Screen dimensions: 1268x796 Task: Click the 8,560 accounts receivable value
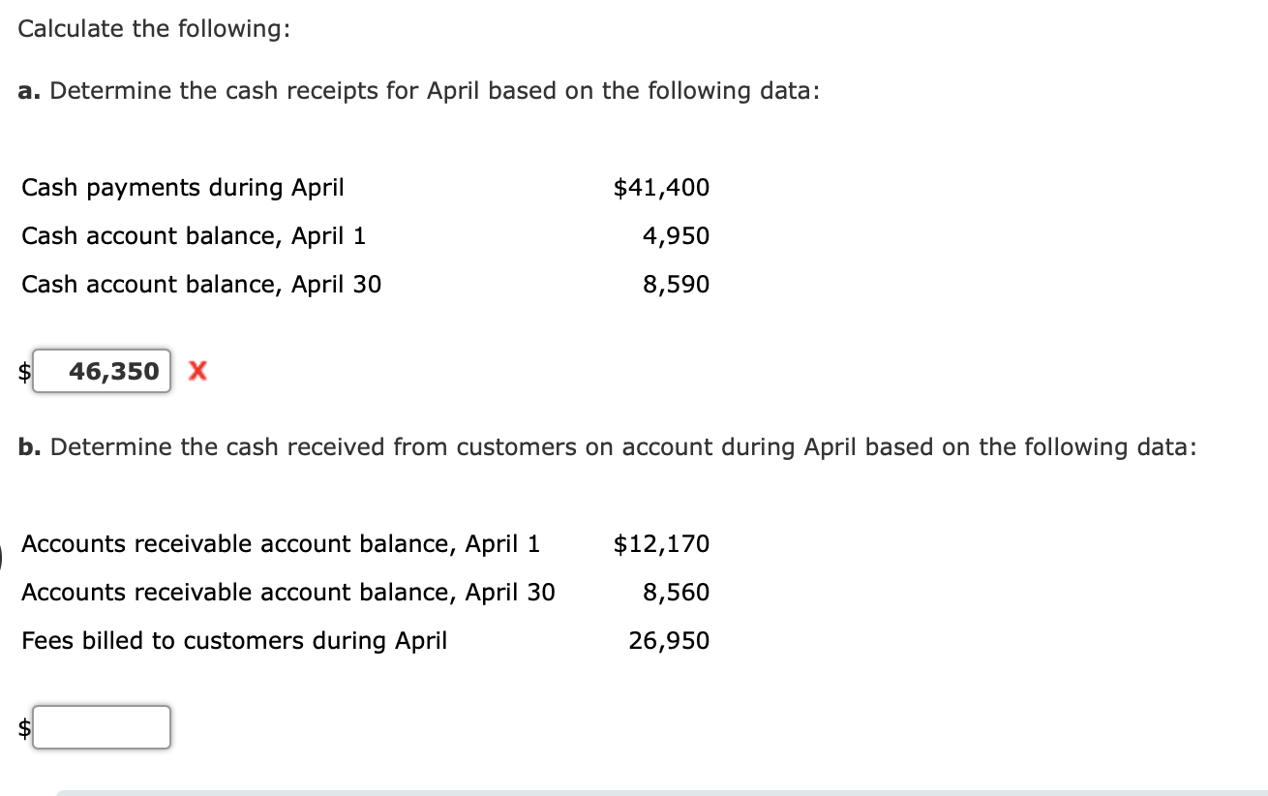[676, 593]
